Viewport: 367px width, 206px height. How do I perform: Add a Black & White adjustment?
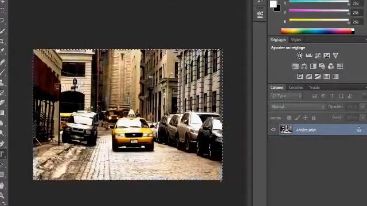[x=313, y=66]
